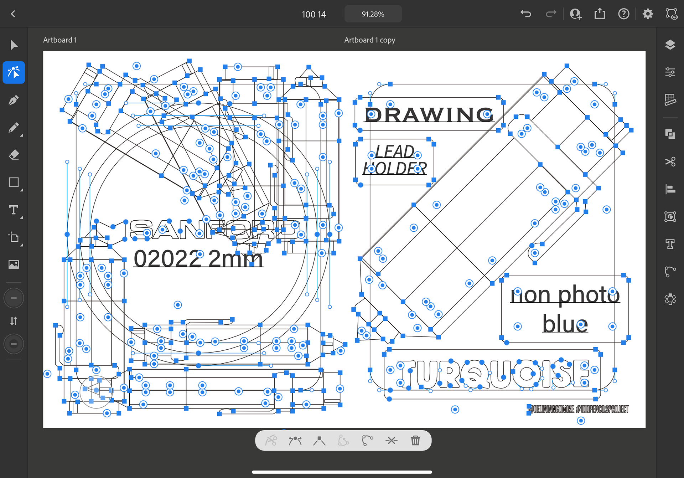Click the DRAWING text object
684x478 pixels.
[430, 114]
